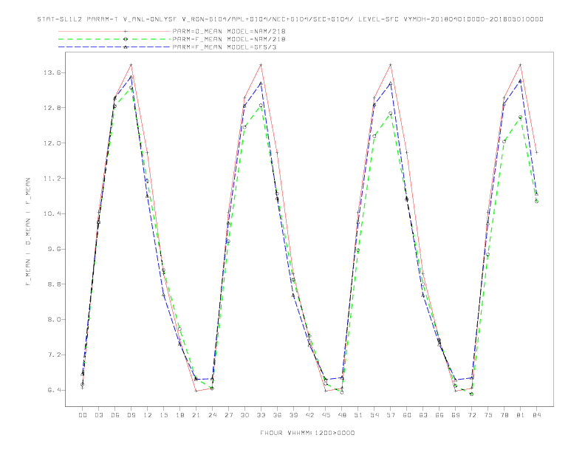Select legend entry PARM=F_MEAN MODEL=GFS/3
The height and width of the screenshot is (452, 585).
(225, 47)
